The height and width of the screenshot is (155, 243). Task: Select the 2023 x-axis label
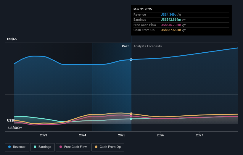44,135
